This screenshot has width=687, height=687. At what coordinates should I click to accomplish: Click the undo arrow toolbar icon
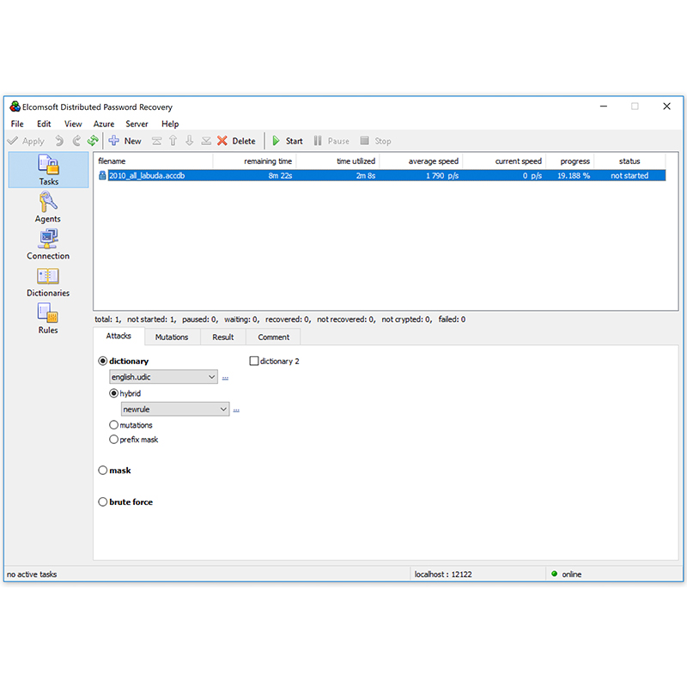click(x=59, y=141)
